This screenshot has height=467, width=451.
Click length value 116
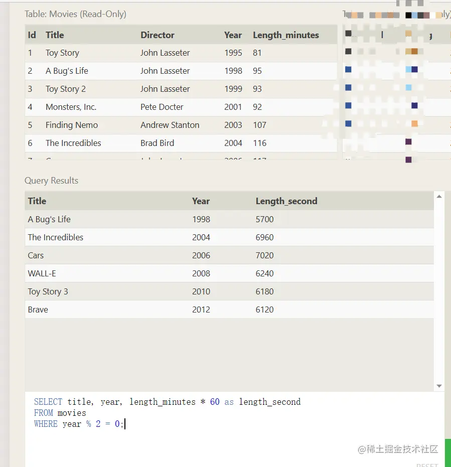(259, 143)
